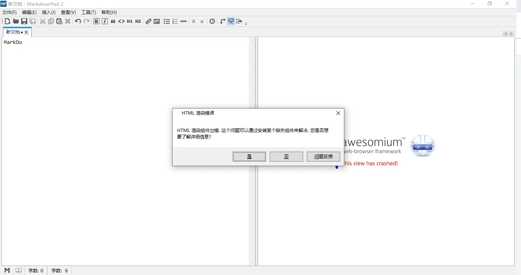521x275 pixels.
Task: Apply bold formatting with B icon
Action: click(96, 21)
